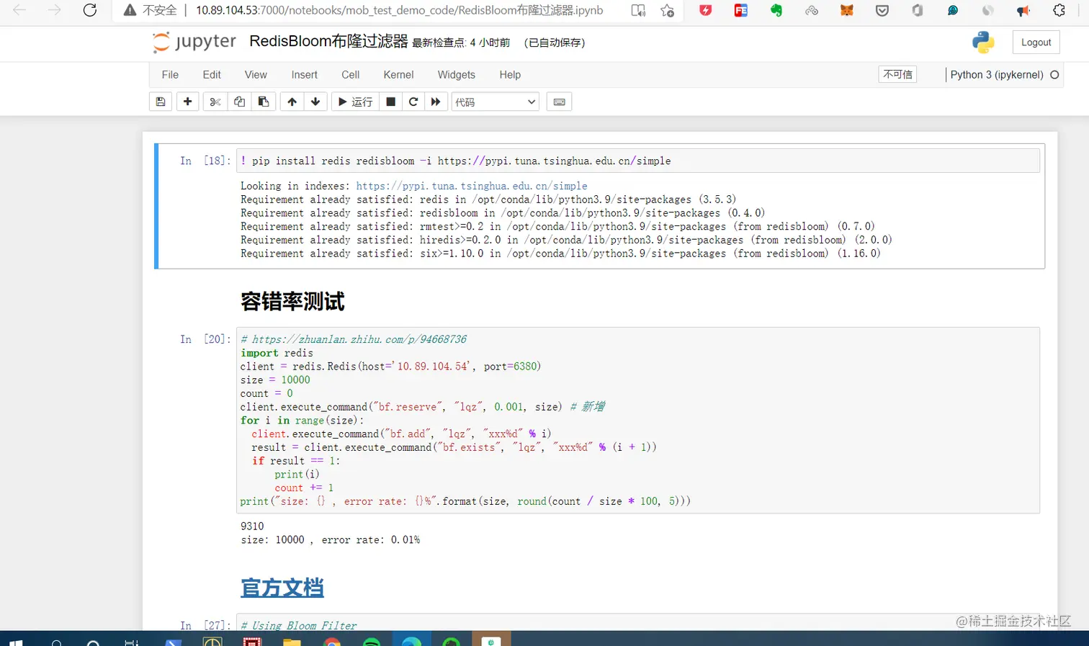This screenshot has width=1089, height=646.
Task: Open the browser extensions puzzle menu
Action: pyautogui.click(x=1059, y=10)
